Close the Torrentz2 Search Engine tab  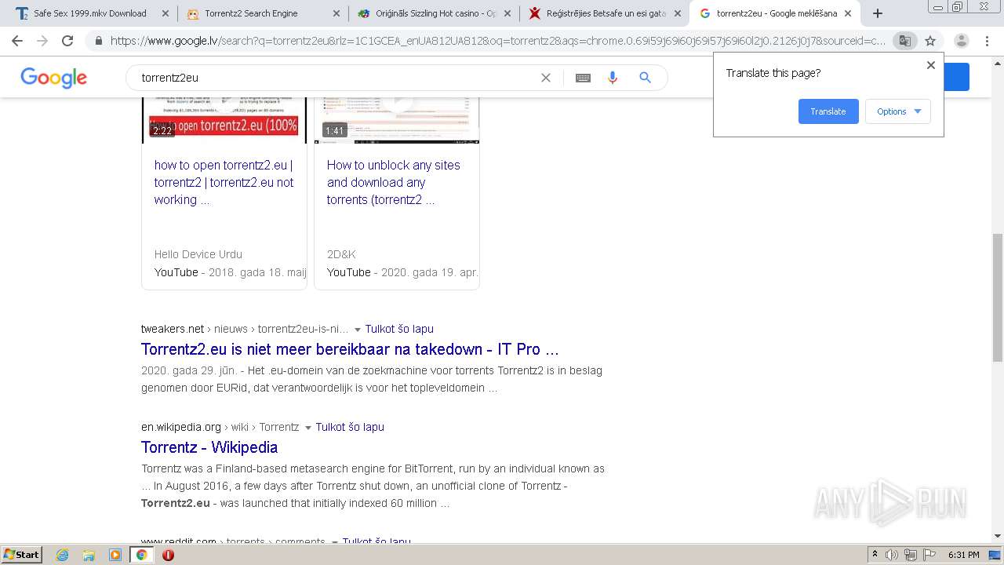336,13
